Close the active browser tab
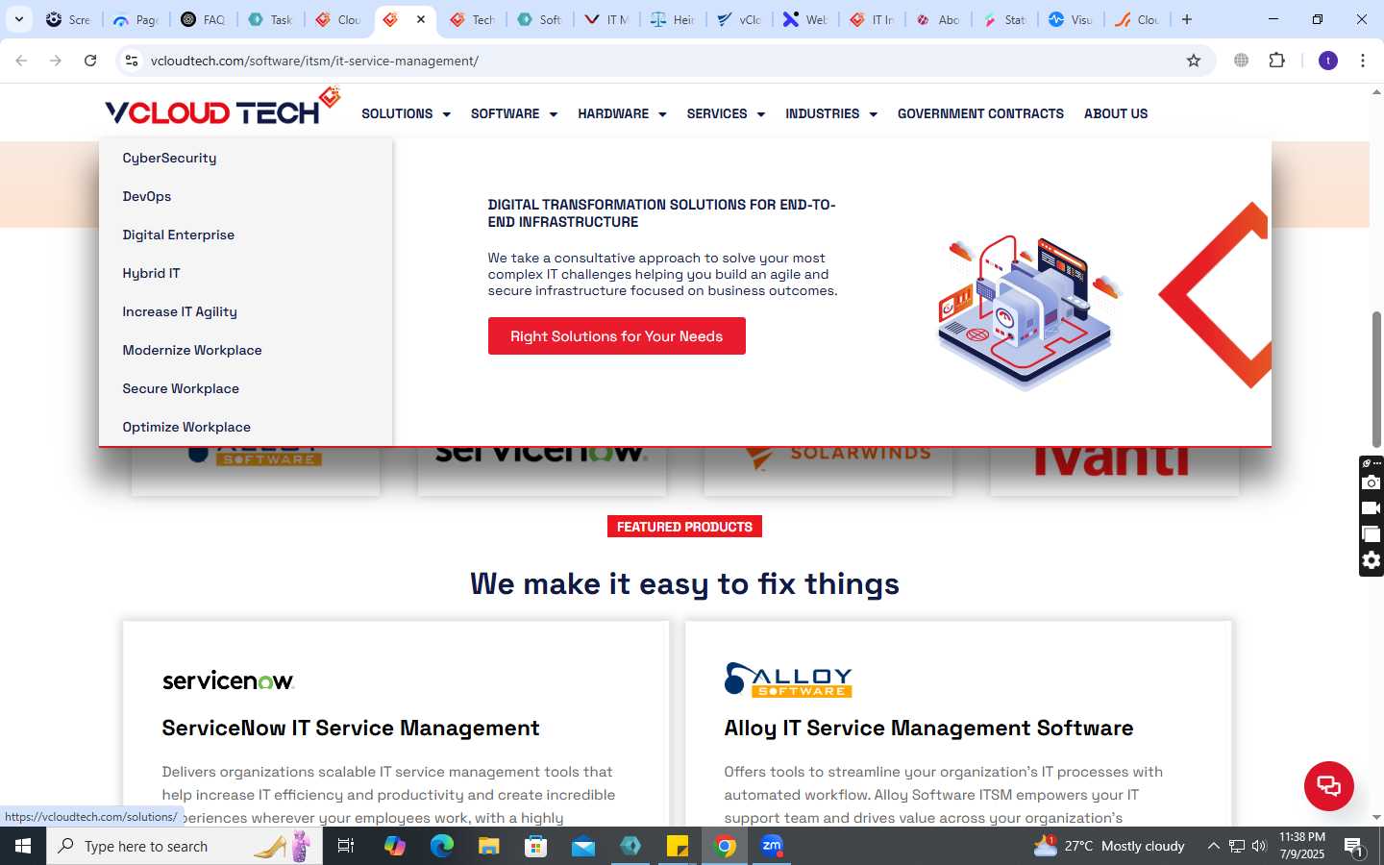The image size is (1384, 865). tap(421, 19)
